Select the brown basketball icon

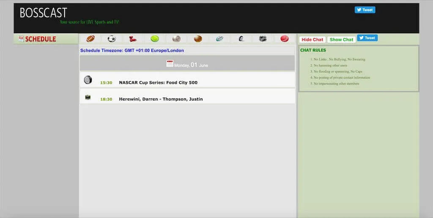pyautogui.click(x=198, y=39)
